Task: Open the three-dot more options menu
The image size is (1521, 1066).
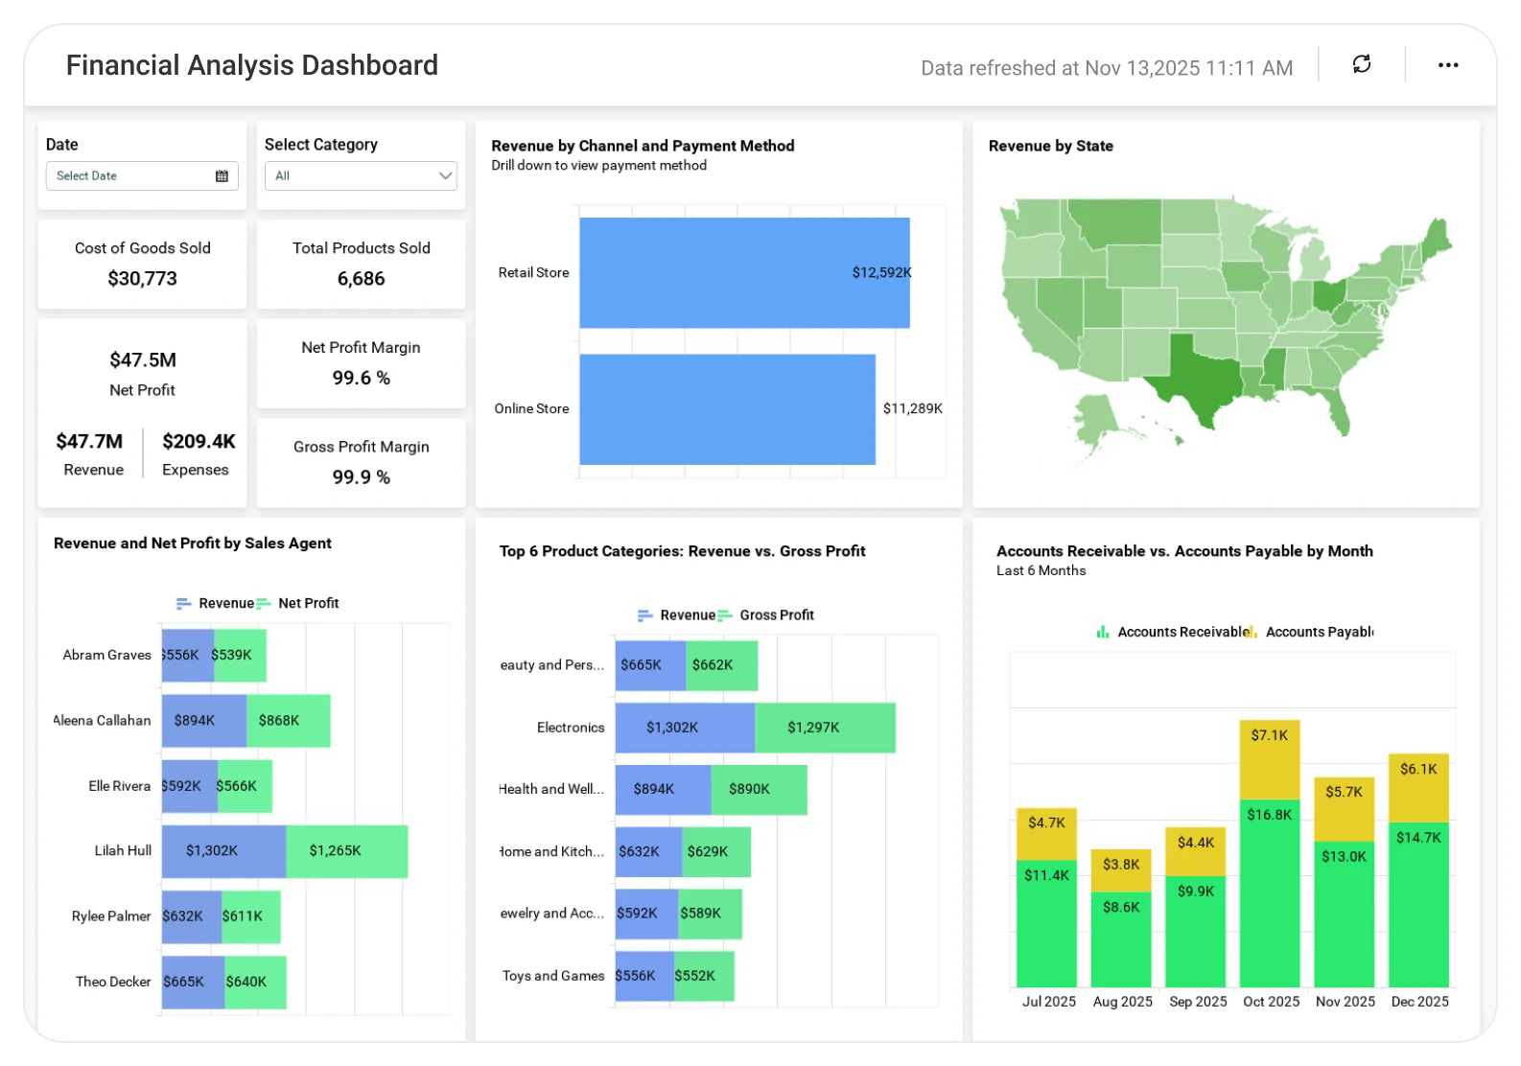Action: tap(1448, 65)
